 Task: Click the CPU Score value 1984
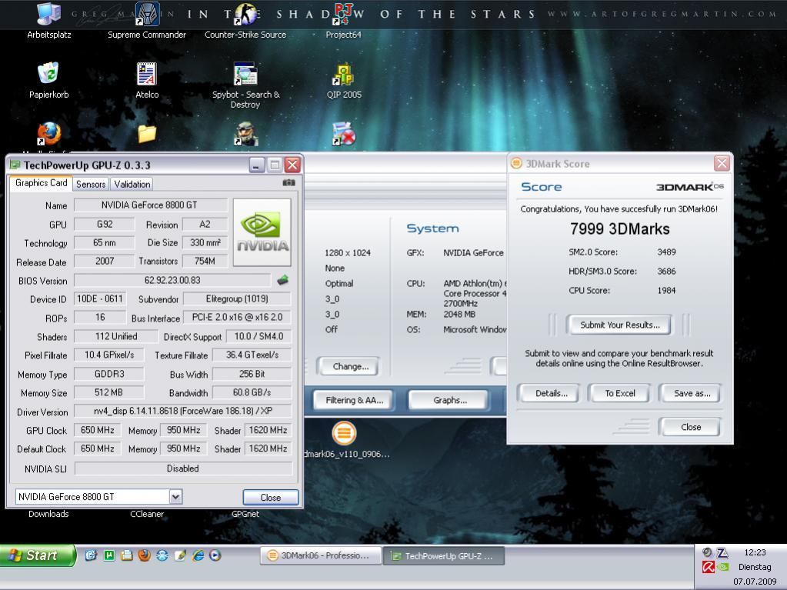pyautogui.click(x=666, y=290)
